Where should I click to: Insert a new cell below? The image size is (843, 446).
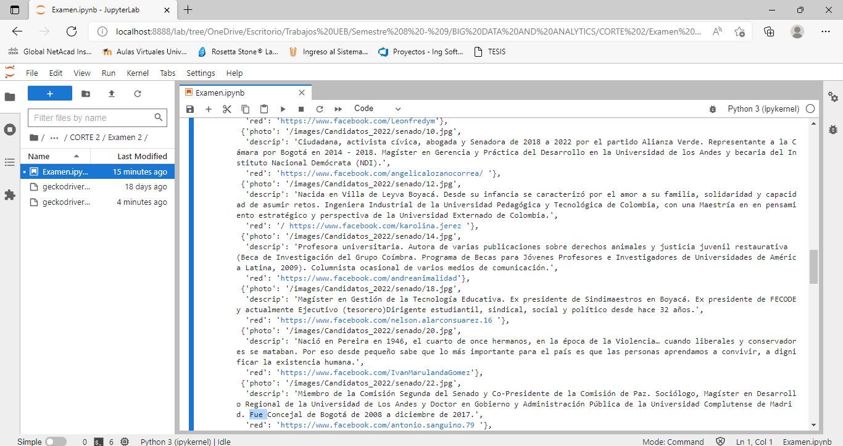(x=209, y=109)
